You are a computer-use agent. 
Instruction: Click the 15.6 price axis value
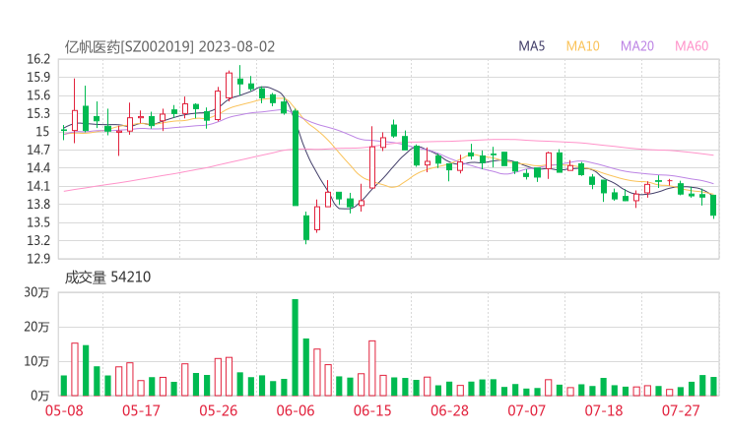click(x=38, y=95)
